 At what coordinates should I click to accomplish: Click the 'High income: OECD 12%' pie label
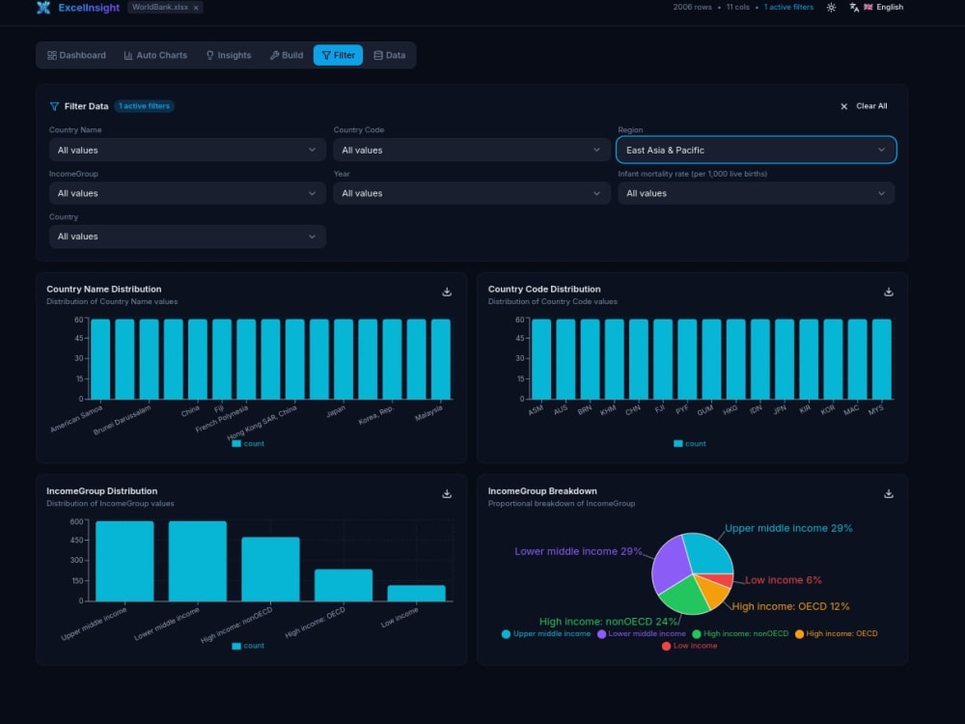(790, 606)
